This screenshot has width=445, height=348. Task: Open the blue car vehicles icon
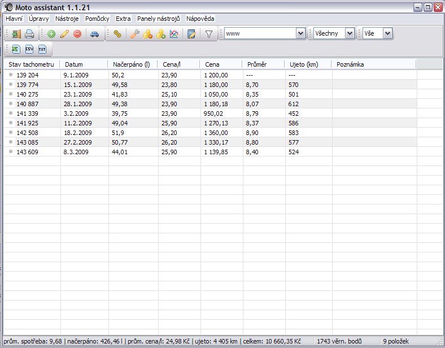95,34
